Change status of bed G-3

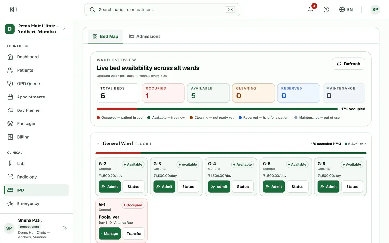click(x=188, y=187)
